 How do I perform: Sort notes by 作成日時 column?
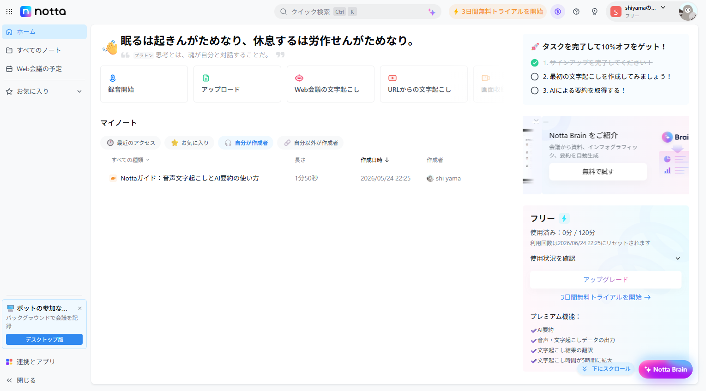click(375, 160)
